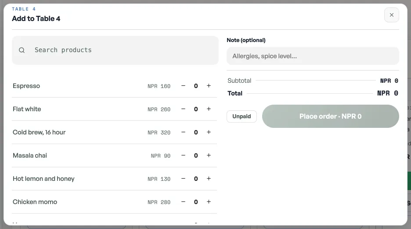Decrease Cold brew, 16 hour quantity

[x=183, y=132]
